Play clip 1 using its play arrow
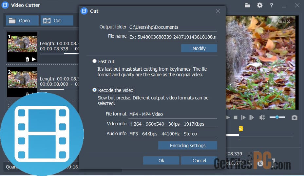Image resolution: width=304 pixels, height=176 pixels. pyautogui.click(x=34, y=59)
